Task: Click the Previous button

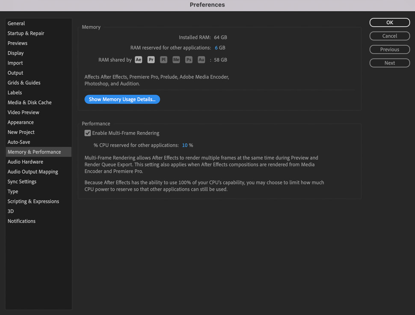Action: pos(390,50)
